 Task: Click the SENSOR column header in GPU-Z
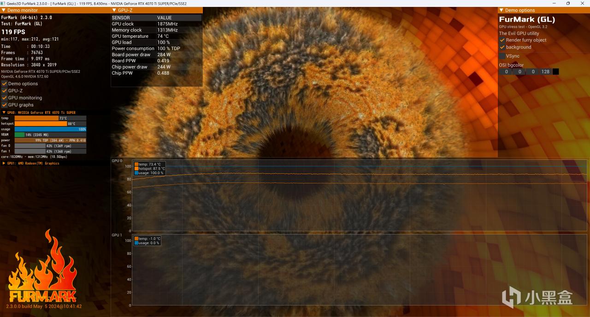[134, 18]
